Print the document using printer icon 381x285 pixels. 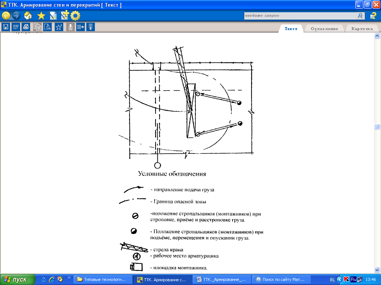(x=26, y=27)
